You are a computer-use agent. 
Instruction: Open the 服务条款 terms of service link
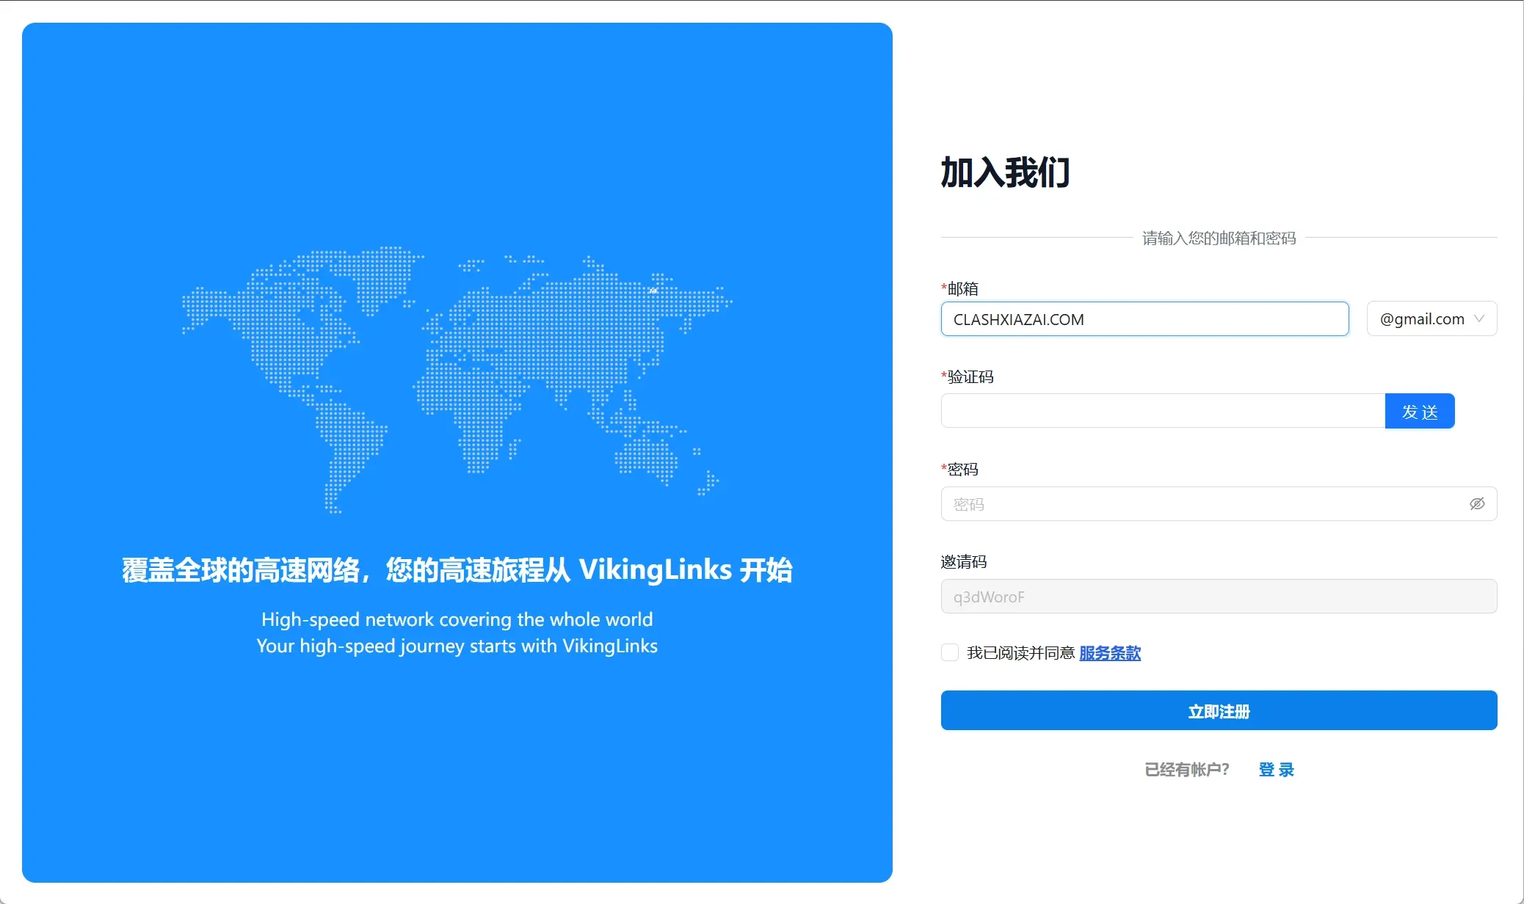click(x=1110, y=652)
